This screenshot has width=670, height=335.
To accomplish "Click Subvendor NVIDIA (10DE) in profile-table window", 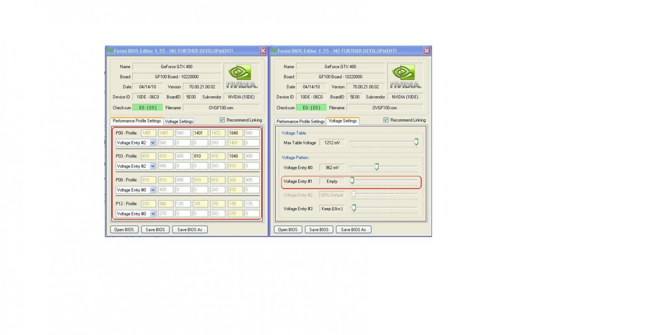I will click(x=241, y=97).
